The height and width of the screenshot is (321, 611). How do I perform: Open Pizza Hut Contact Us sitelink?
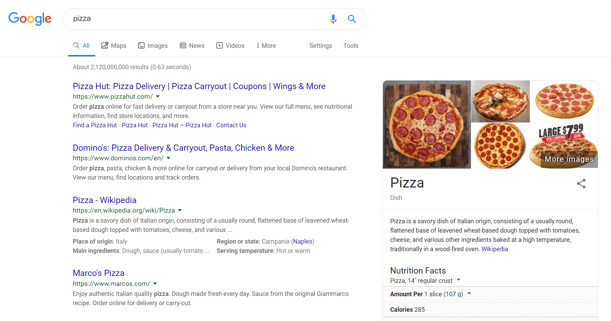point(231,125)
